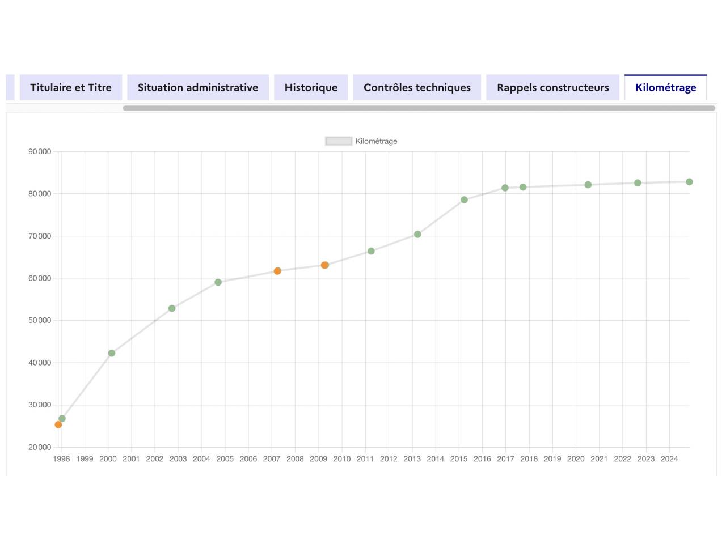Click the 2024 x-axis label
This screenshot has height=544, width=726.
[669, 458]
